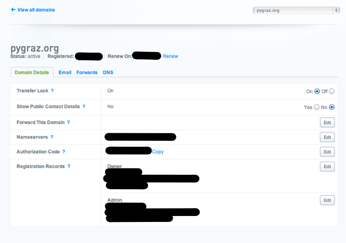This screenshot has height=243, width=346.
Task: Click the Registration Records row label
Action: click(x=41, y=166)
